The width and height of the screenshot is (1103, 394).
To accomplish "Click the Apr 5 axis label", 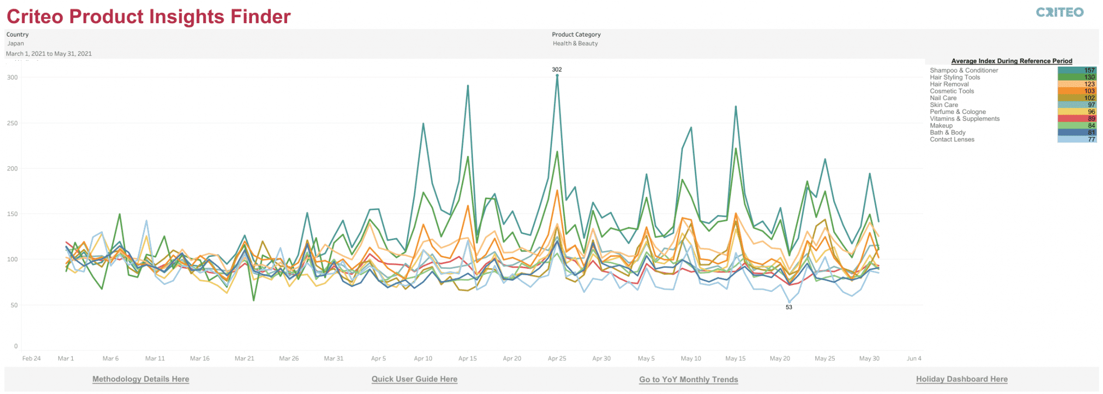I will point(379,359).
